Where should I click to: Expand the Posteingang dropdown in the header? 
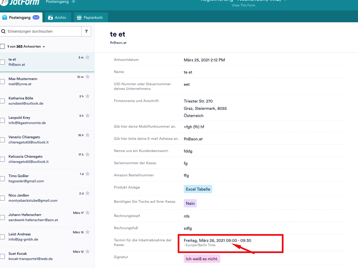click(74, 2)
